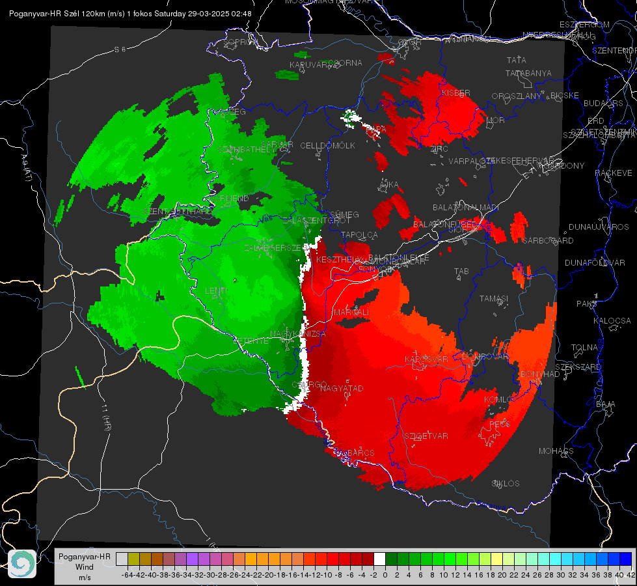
Task: Click the SZENTGOTTHARD label
Action: point(178,212)
